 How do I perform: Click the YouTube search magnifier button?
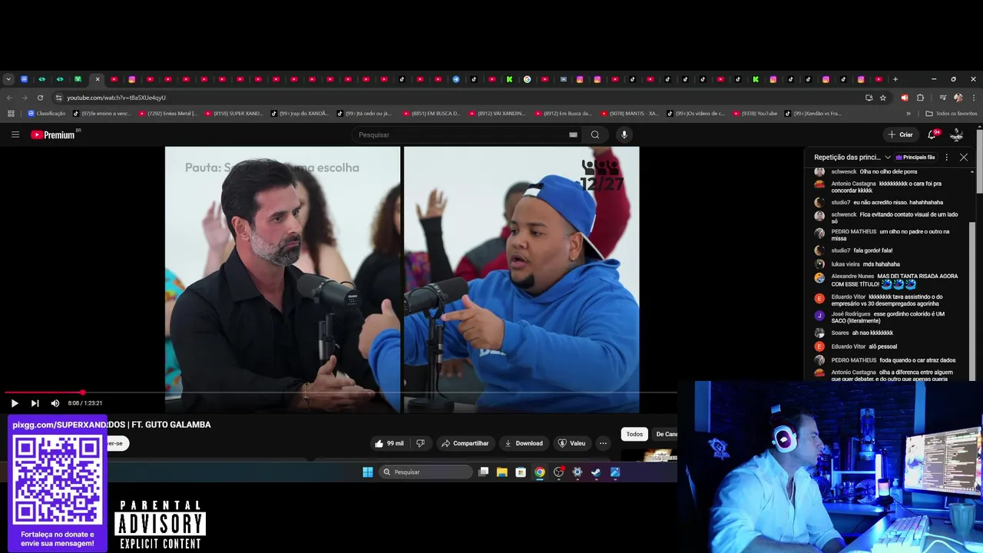click(x=594, y=134)
